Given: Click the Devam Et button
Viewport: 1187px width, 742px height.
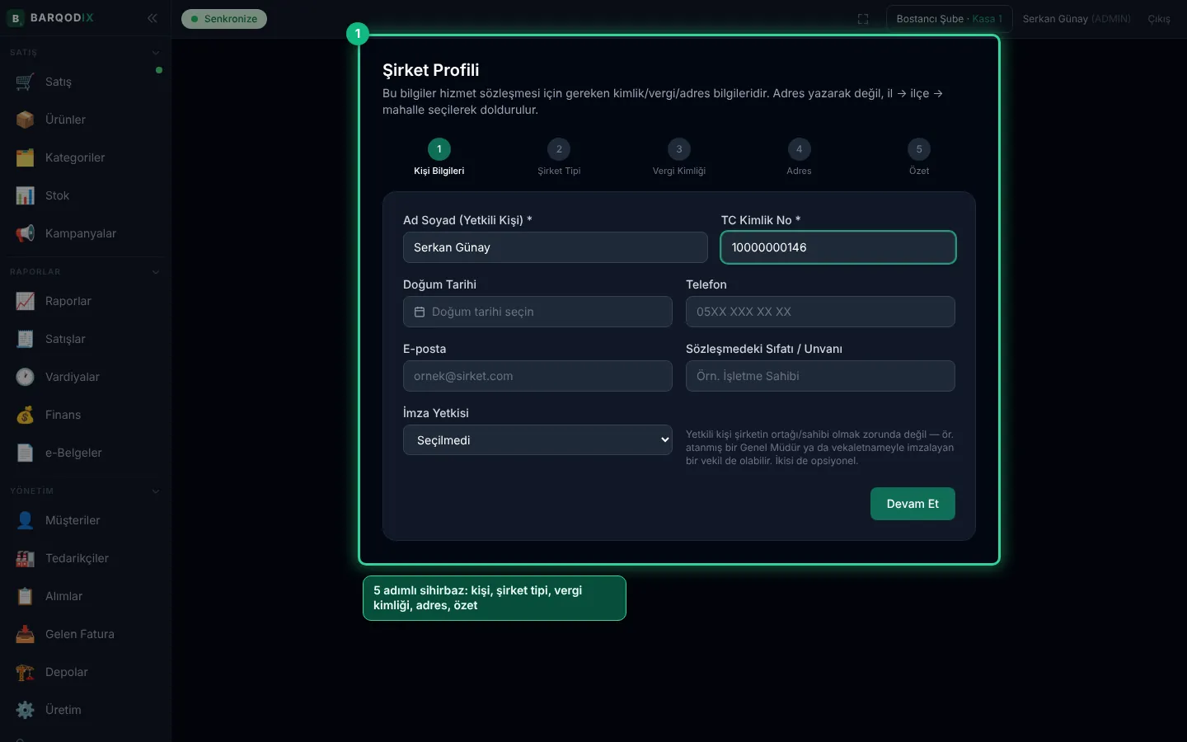Looking at the screenshot, I should (x=913, y=504).
